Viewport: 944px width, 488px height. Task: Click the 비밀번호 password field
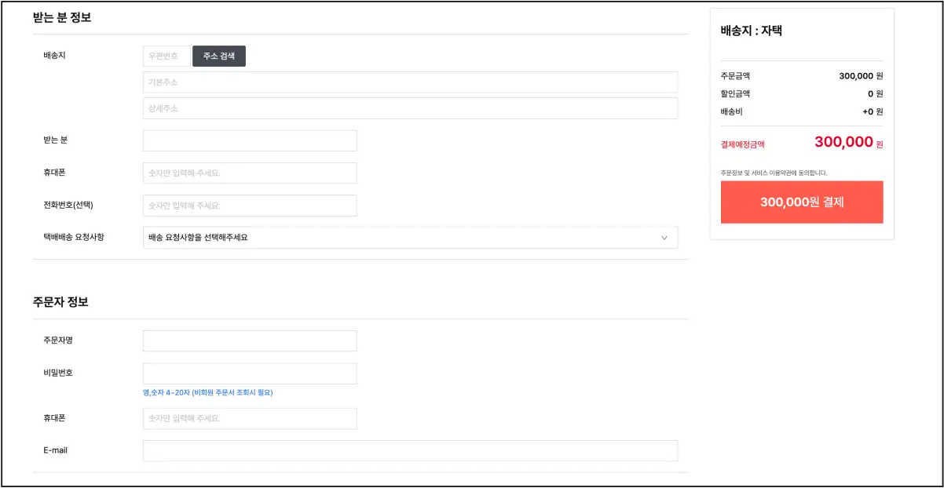click(250, 373)
